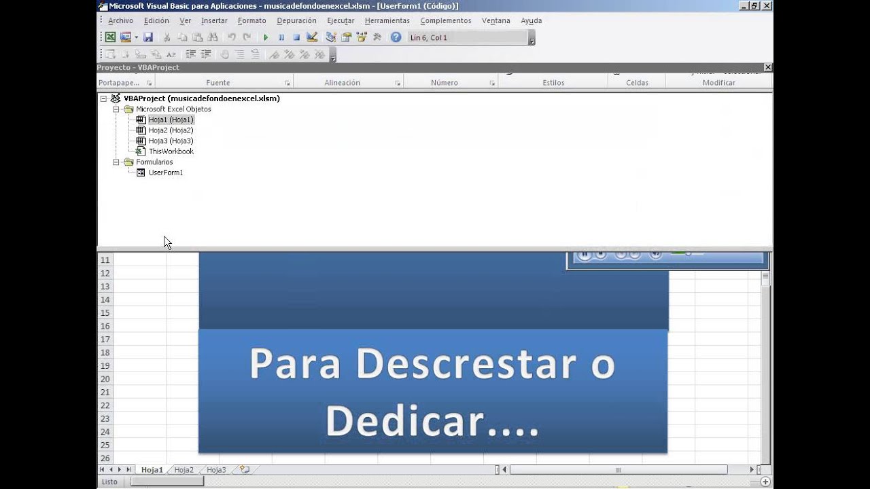
Task: Collapse the VBAProject root node
Action: (103, 98)
